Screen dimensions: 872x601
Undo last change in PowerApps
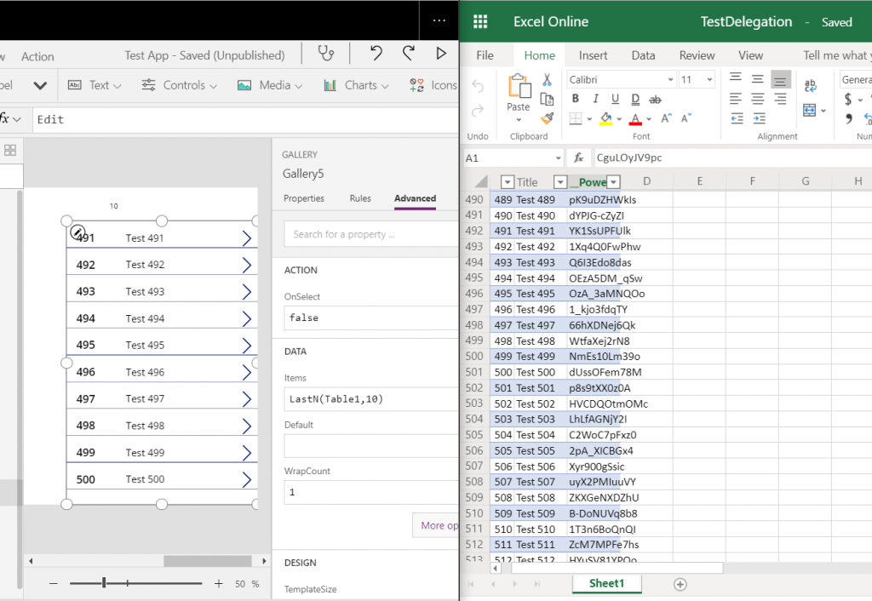pyautogui.click(x=376, y=54)
